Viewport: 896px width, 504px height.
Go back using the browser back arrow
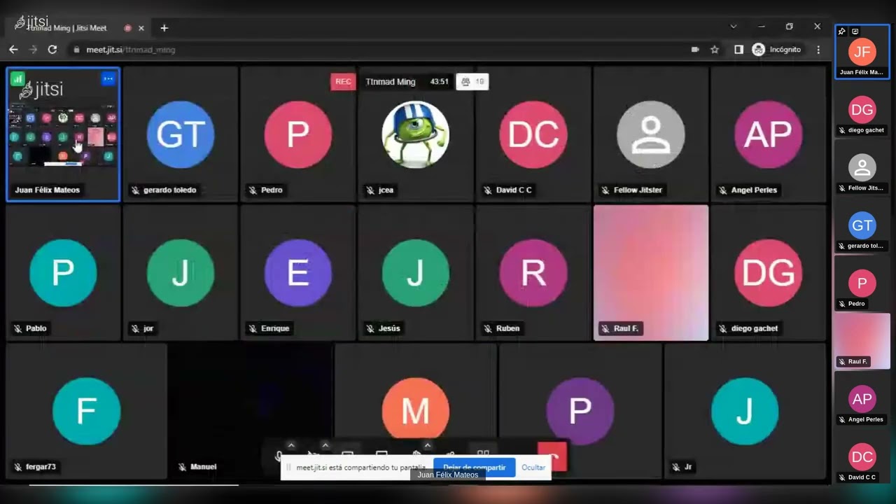(13, 50)
